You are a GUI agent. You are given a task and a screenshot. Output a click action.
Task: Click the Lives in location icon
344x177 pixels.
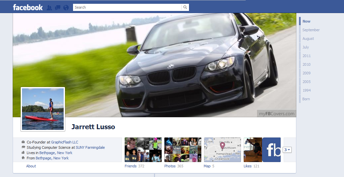point(23,152)
